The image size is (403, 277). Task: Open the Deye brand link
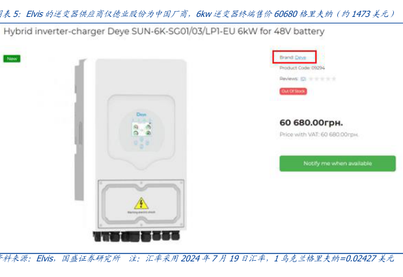click(300, 57)
